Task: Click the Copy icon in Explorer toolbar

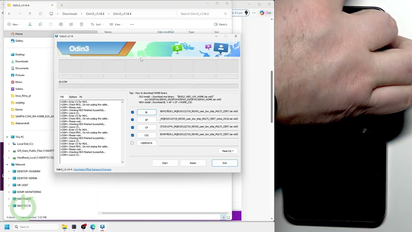Action: click(40, 24)
